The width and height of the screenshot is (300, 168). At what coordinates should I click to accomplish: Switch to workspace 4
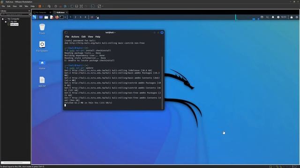85,17
